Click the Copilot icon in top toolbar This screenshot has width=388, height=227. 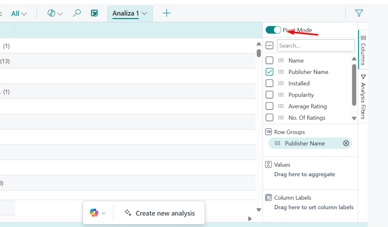tap(52, 13)
